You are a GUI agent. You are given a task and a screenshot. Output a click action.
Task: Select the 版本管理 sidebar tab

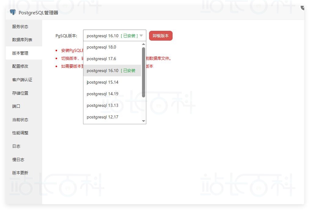pyautogui.click(x=24, y=53)
